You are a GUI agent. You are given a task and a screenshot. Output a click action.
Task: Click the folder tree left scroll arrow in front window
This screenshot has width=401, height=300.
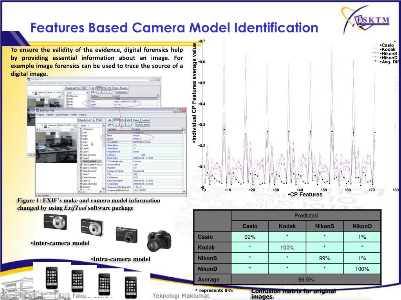point(38,130)
